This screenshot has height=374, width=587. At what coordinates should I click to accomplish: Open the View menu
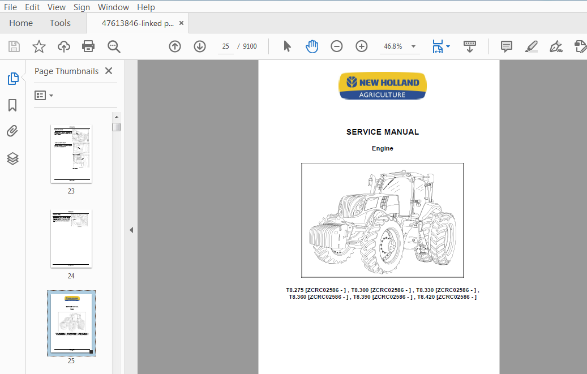(57, 7)
